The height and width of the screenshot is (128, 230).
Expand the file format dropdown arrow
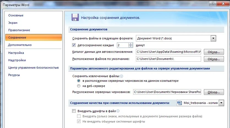[x=213, y=38]
